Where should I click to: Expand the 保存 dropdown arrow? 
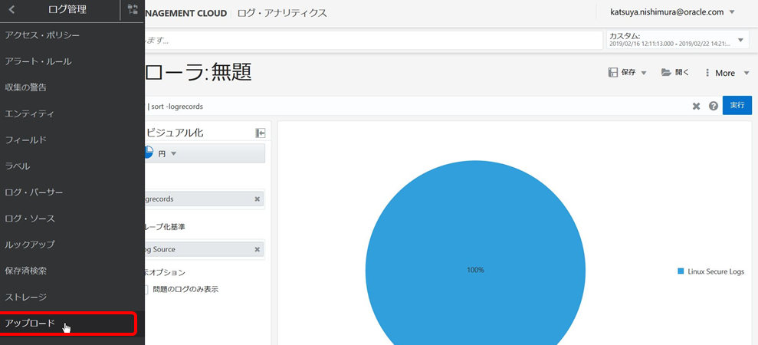click(x=644, y=73)
